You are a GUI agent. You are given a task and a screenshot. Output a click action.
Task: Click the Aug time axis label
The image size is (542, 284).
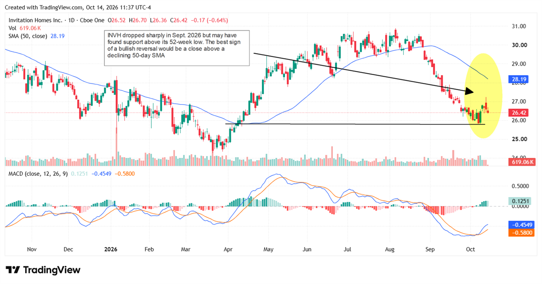point(390,249)
